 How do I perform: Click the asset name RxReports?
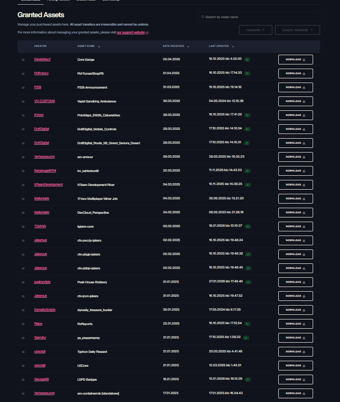(85, 324)
